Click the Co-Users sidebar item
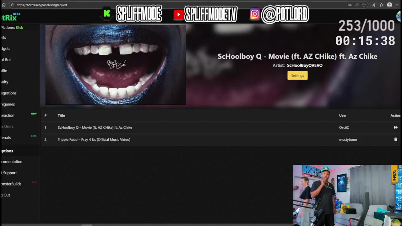The image size is (402, 226). pyautogui.click(x=7, y=126)
